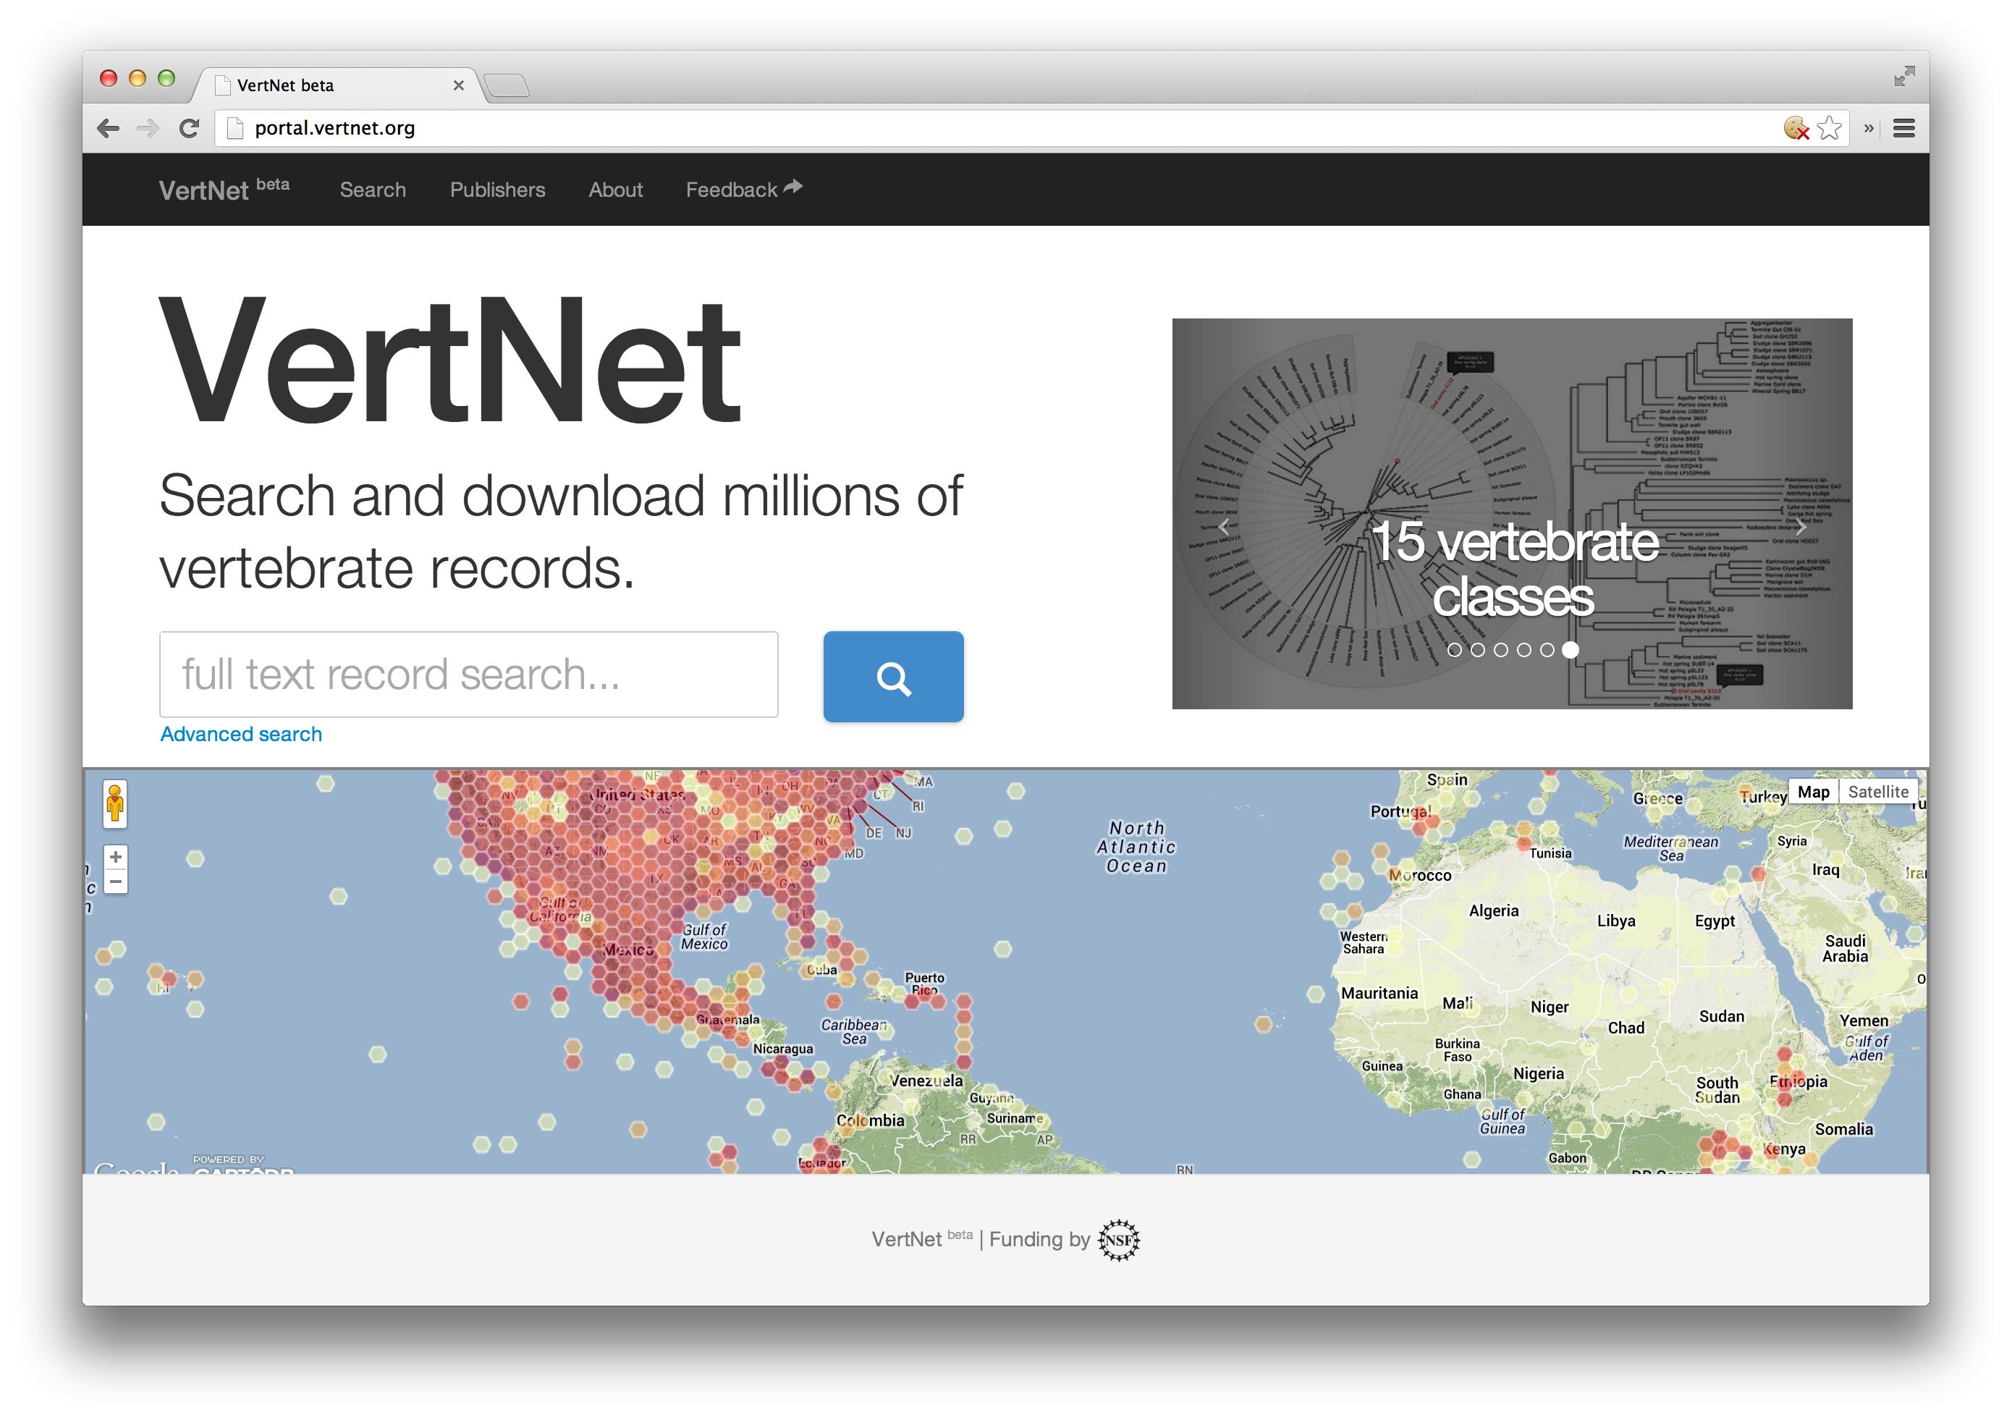
Task: Select the third carousel indicator dot
Action: point(1501,649)
